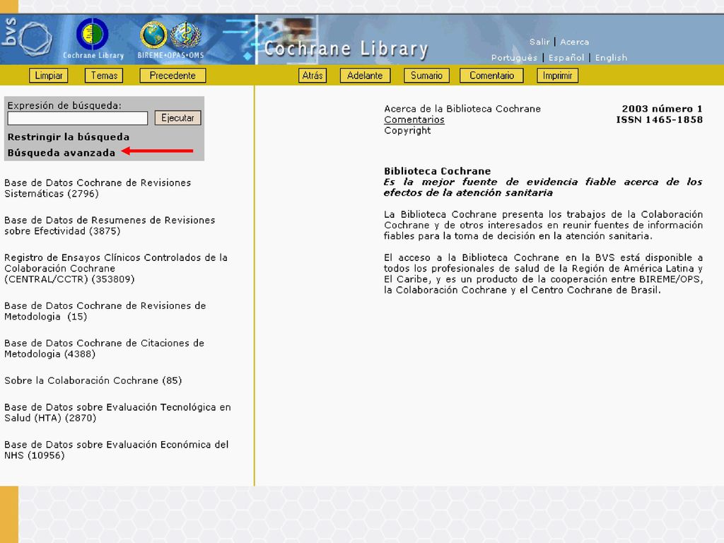Image resolution: width=724 pixels, height=543 pixels.
Task: Open Resumenes de Revisiones sobre Efectividad
Action: (x=110, y=226)
